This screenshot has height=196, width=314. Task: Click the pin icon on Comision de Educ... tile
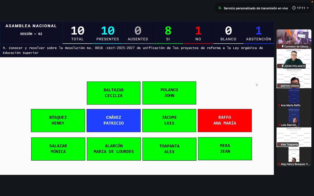[x=283, y=47]
